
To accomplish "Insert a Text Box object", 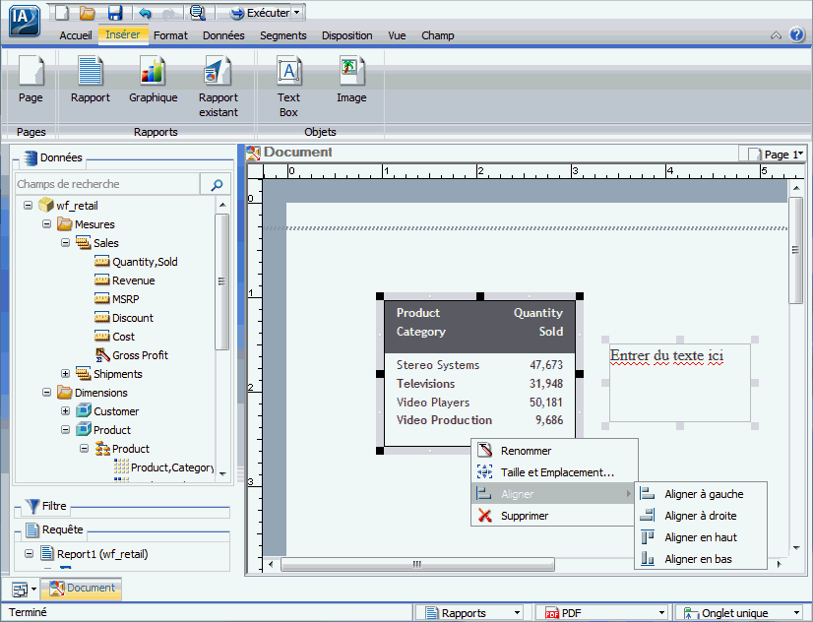I will click(x=288, y=87).
